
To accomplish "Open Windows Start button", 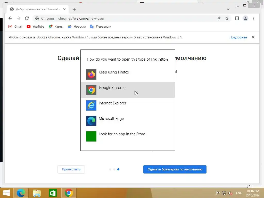I will [x=6, y=193].
